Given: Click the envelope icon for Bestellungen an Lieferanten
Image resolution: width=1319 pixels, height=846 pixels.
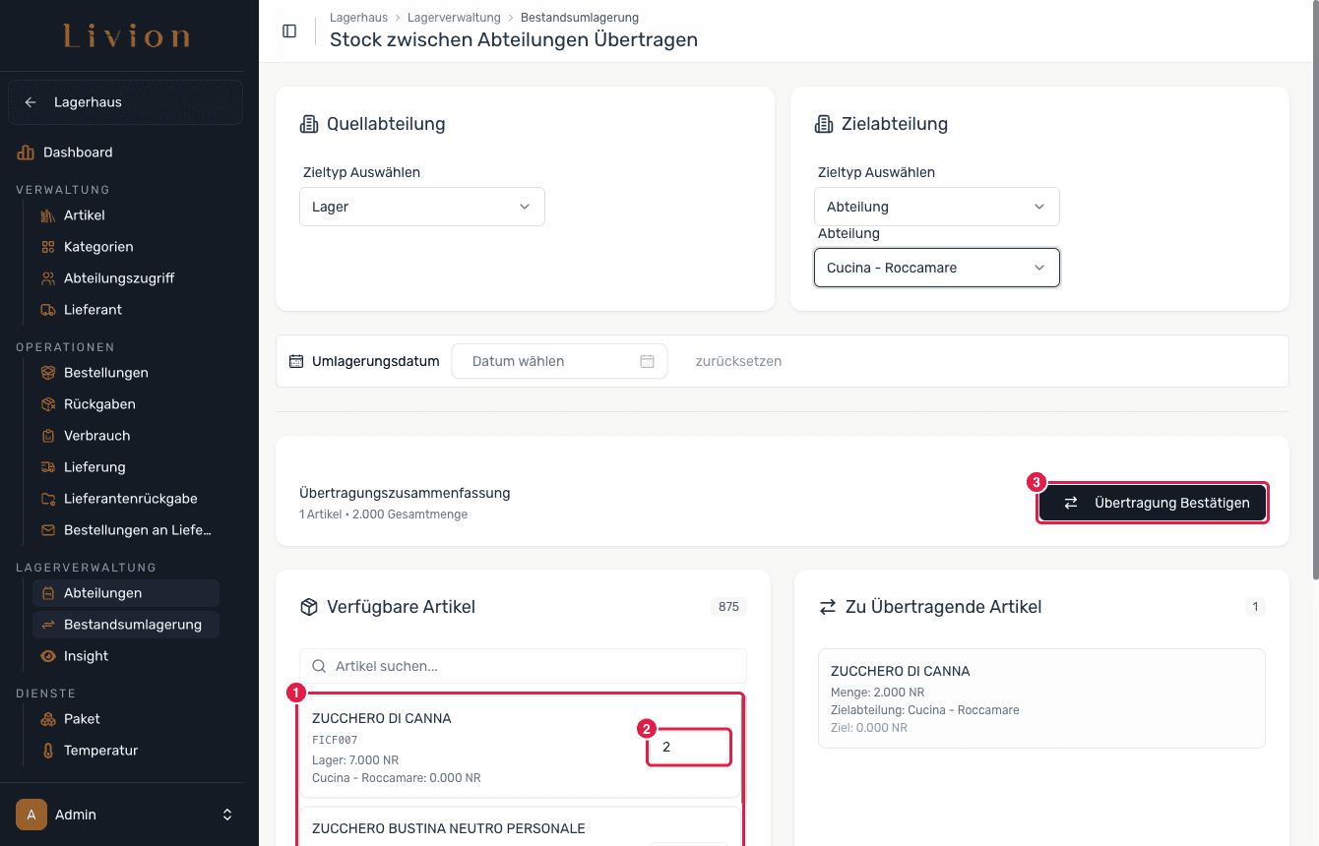Looking at the screenshot, I should click(x=48, y=530).
